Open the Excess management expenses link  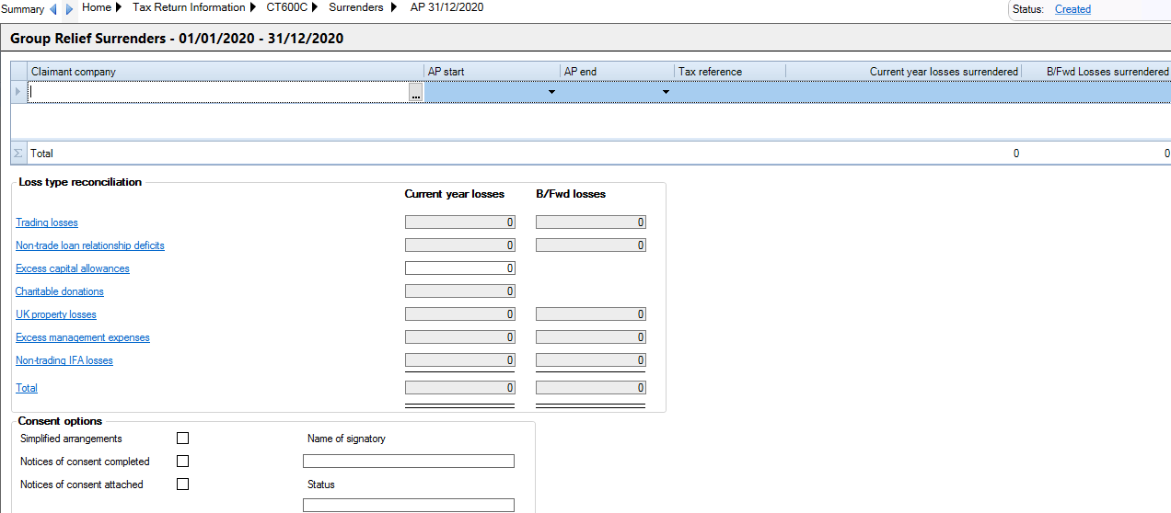[83, 337]
